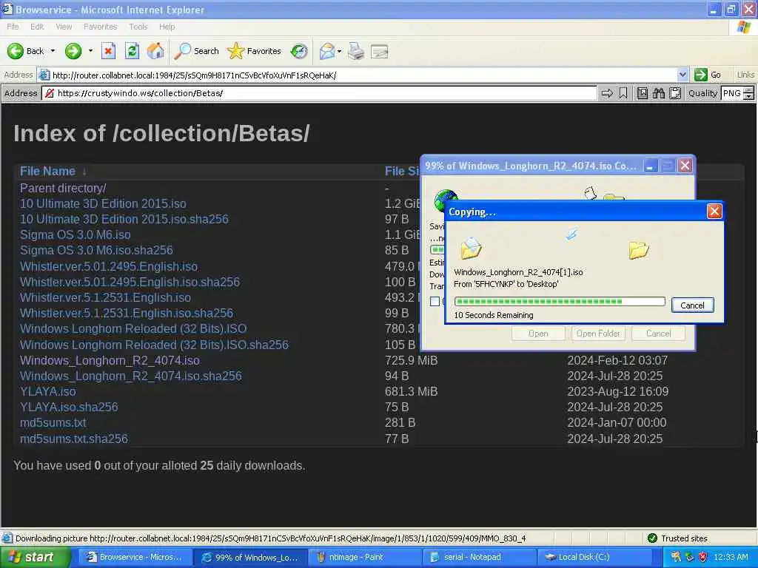Open the Favorites menu
Viewport: 758px width, 568px height.
click(100, 27)
